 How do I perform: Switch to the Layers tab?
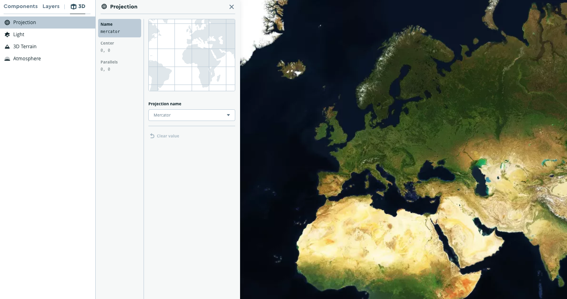51,6
